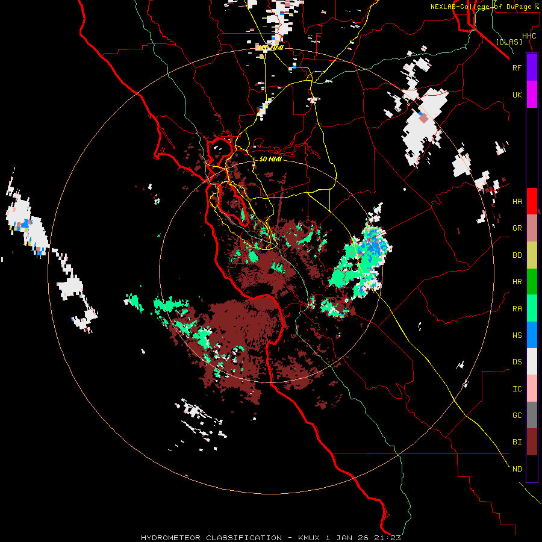Click the HYDROMETEOR CLASSIFICATION KMUX title text
This screenshot has height=542, width=542.
270,538
